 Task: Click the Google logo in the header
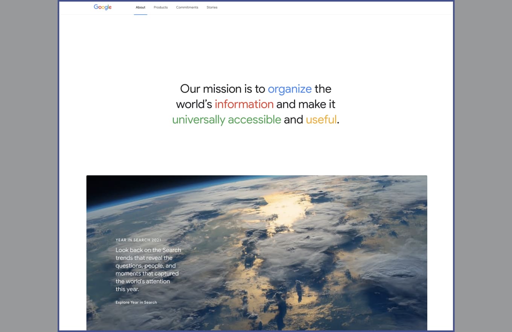tap(102, 7)
